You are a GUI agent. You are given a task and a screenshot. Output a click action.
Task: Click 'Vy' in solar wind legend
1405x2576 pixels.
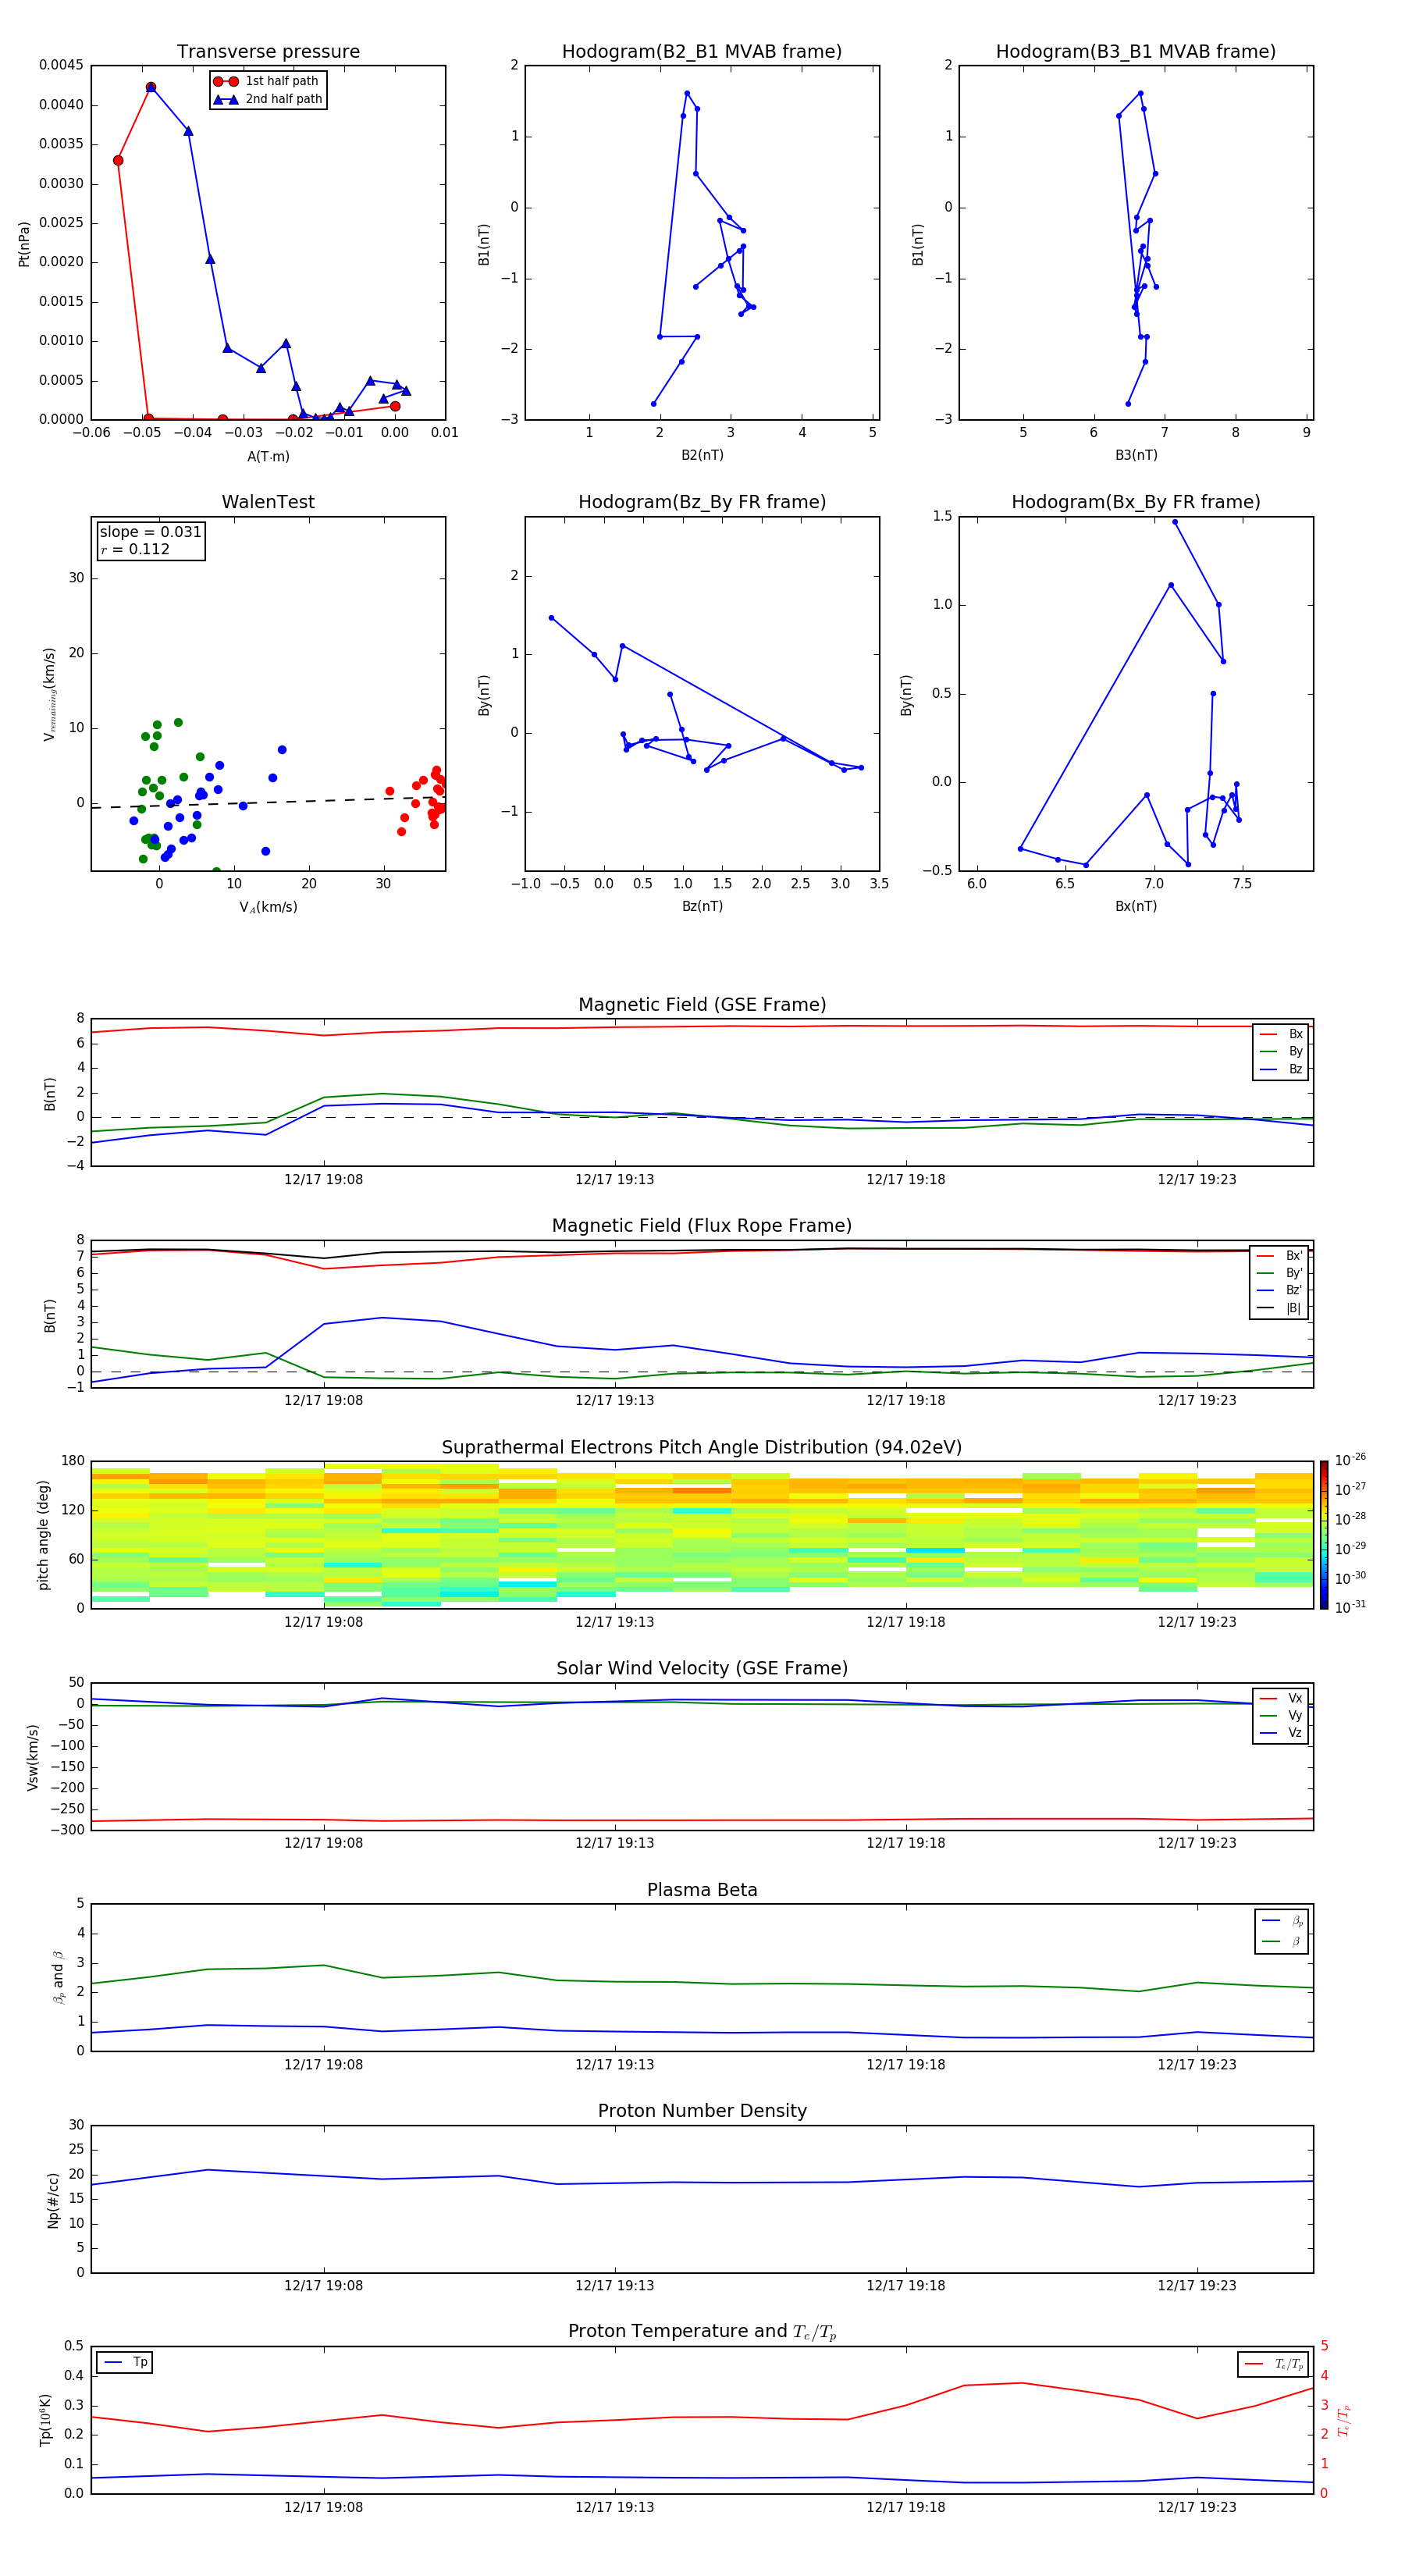[1282, 1716]
